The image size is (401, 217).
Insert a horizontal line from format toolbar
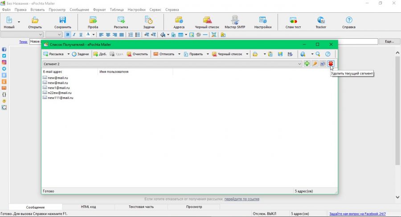[x=205, y=35]
